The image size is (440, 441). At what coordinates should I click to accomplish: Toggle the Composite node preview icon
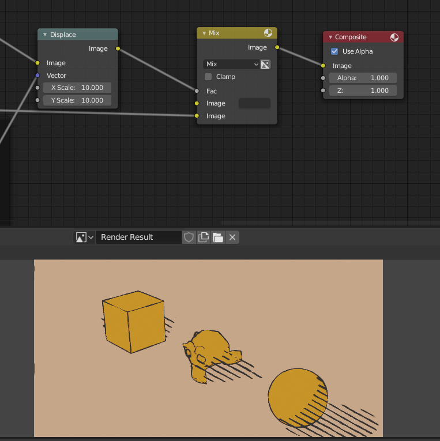point(394,37)
